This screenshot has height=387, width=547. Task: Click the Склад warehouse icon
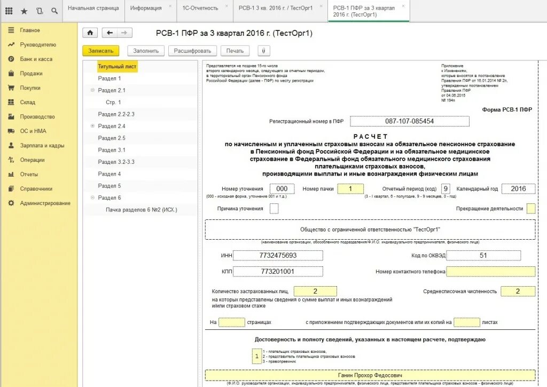coord(11,102)
